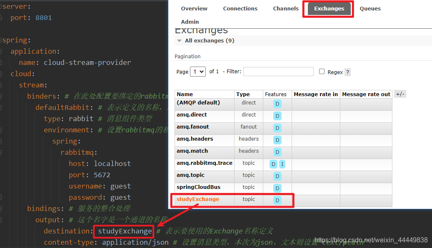The height and width of the screenshot is (248, 432).
Task: Open the amq.headers exchange
Action: coord(195,139)
